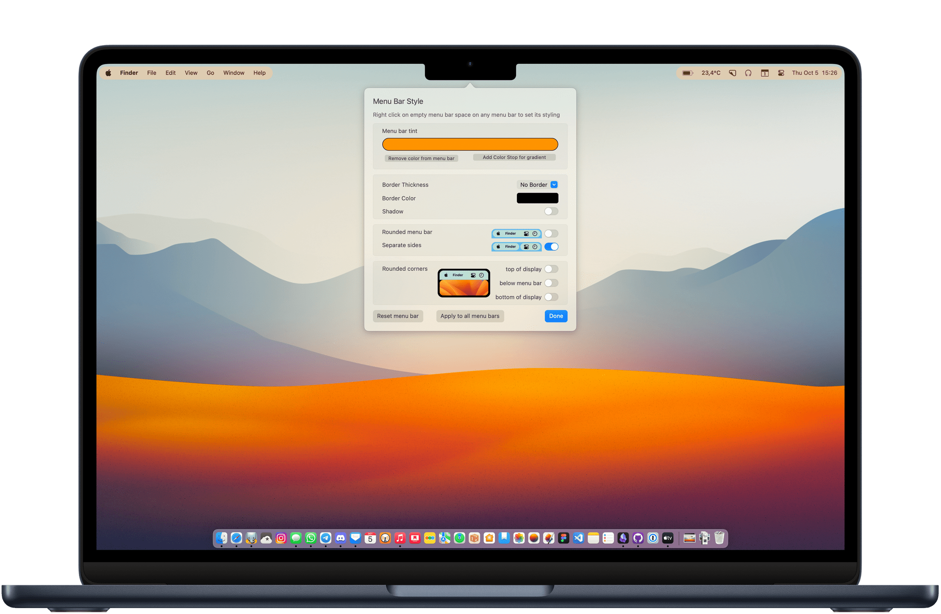Enable the Rounded menu bar toggle

[551, 233]
